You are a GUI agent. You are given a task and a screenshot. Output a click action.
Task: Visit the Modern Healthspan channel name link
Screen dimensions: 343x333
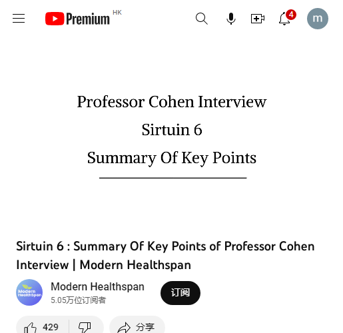tap(97, 286)
